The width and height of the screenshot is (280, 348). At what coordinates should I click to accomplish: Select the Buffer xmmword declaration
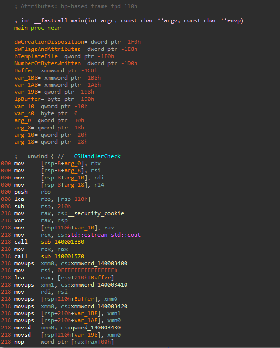56,70
